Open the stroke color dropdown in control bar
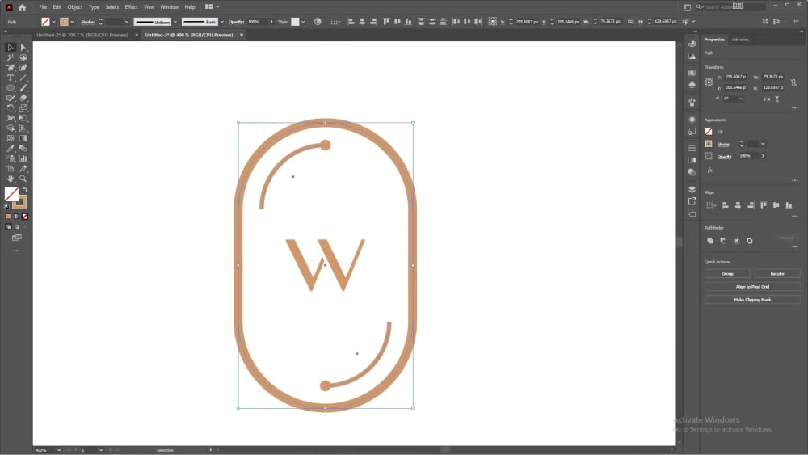 [x=72, y=22]
